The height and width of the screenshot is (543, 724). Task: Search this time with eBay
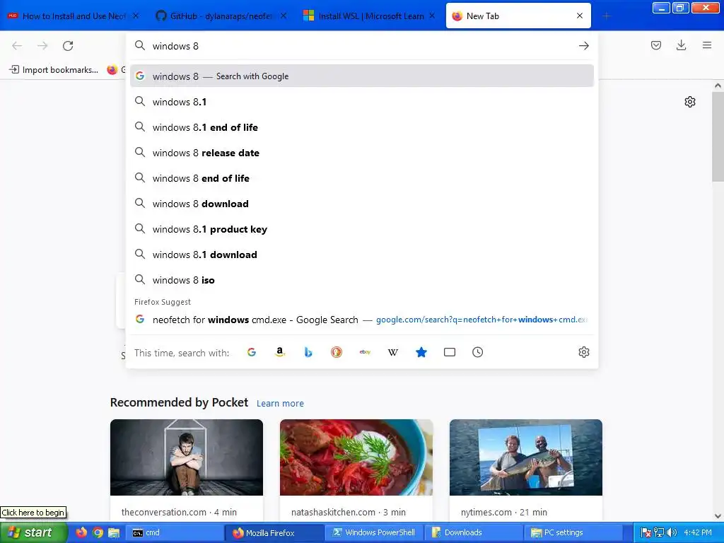365,352
